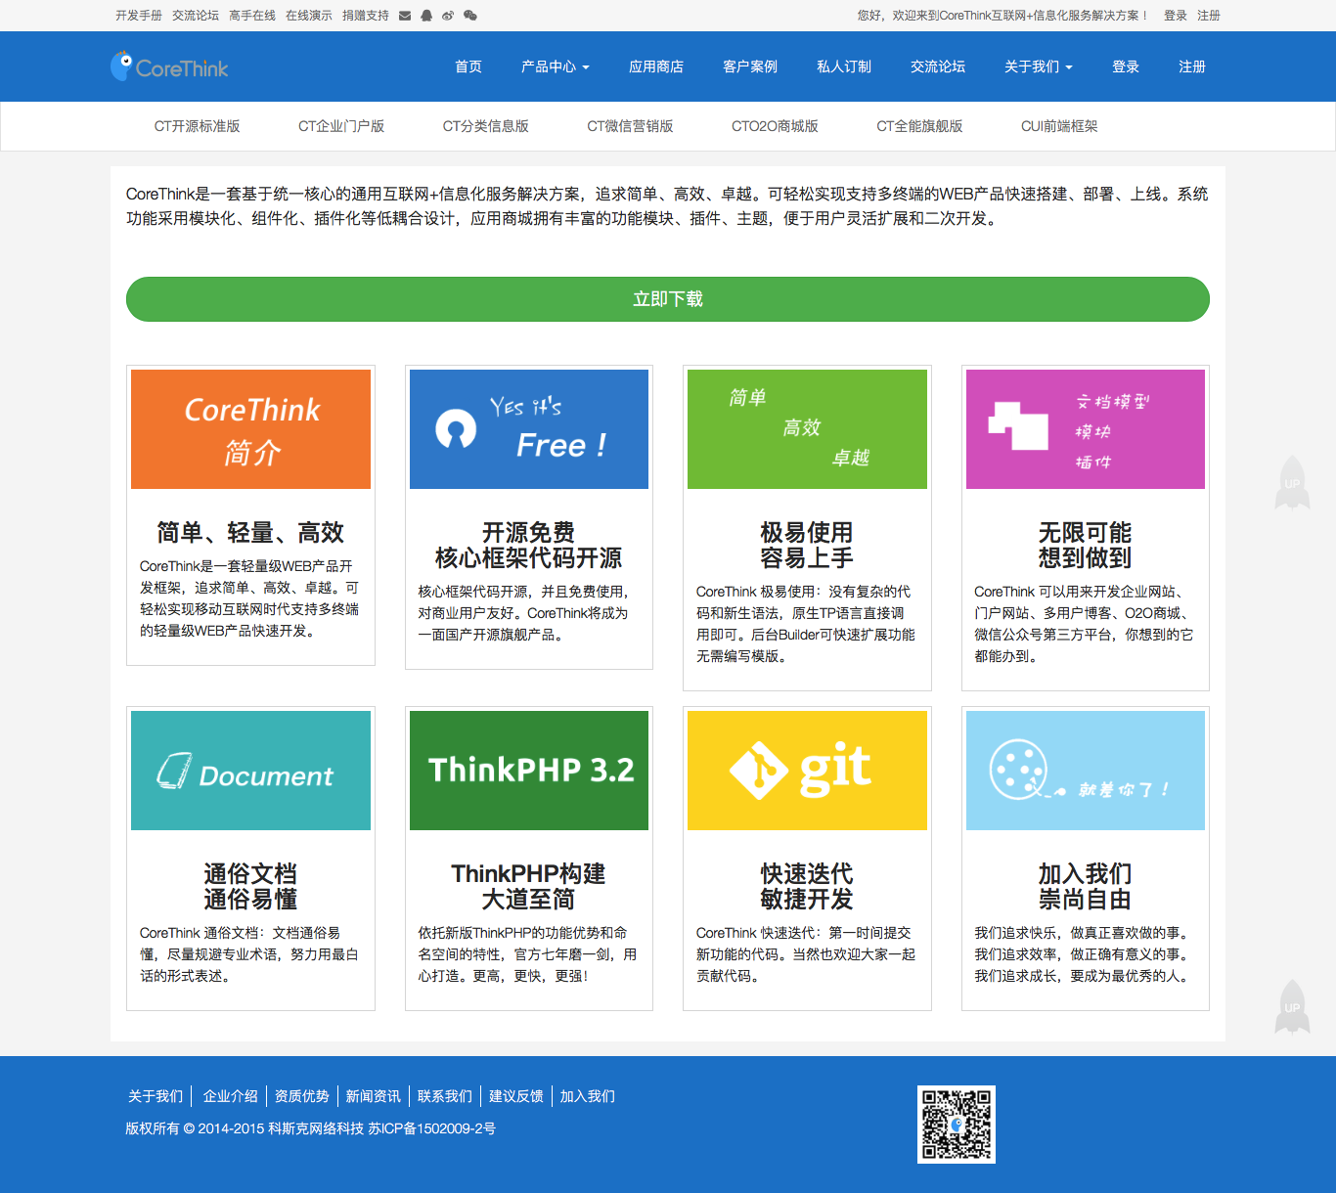Click the 开源免费 核心框架代码开源 heading
This screenshot has height=1193, width=1336.
tap(529, 546)
